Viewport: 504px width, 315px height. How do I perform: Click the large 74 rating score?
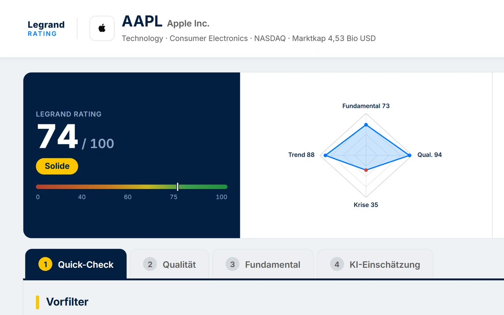tap(57, 137)
